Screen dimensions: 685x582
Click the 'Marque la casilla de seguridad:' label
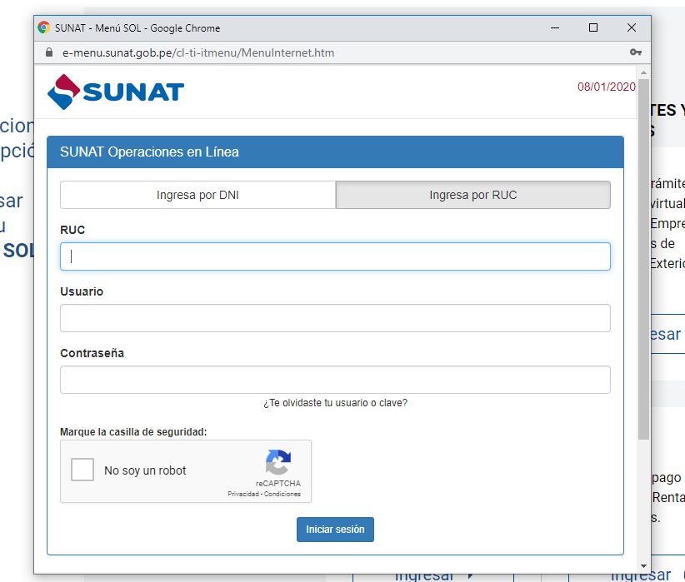133,432
